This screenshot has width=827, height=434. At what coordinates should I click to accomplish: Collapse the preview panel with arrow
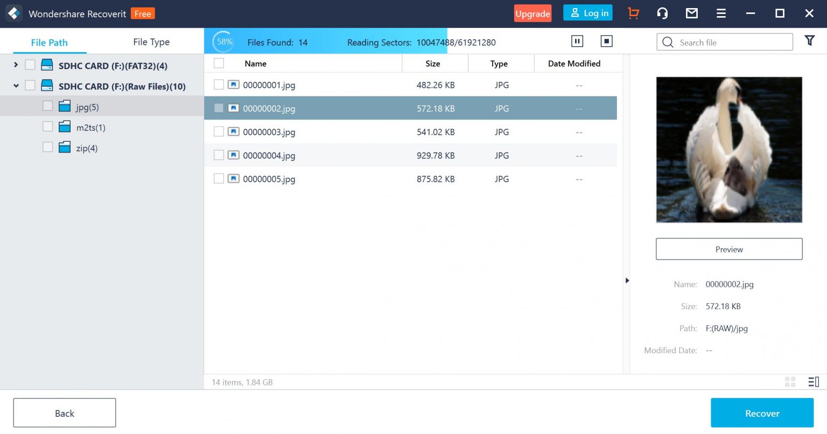point(627,281)
